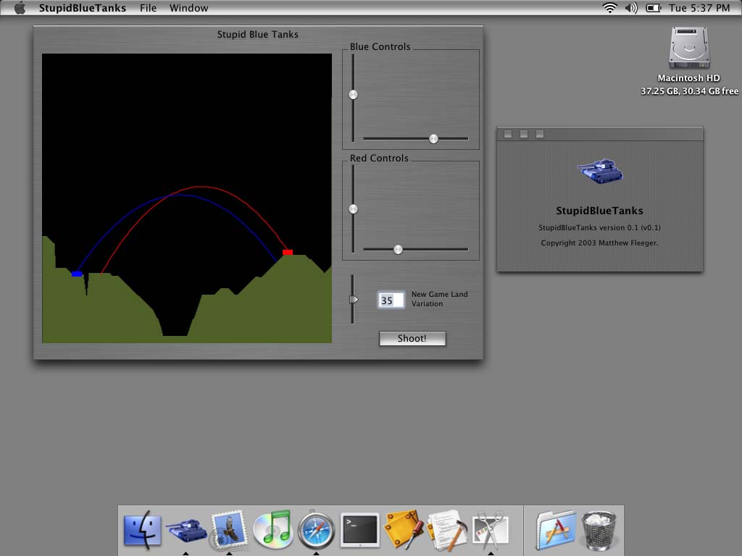Viewport: 742px width, 556px height.
Task: Click the menu bar clock
Action: [699, 8]
